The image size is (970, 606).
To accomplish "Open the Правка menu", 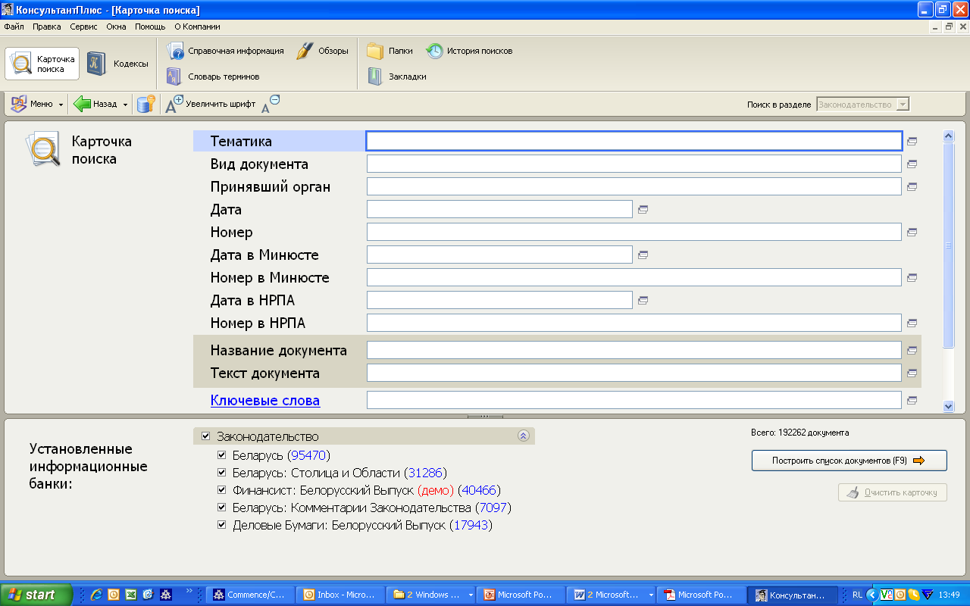I will point(47,27).
